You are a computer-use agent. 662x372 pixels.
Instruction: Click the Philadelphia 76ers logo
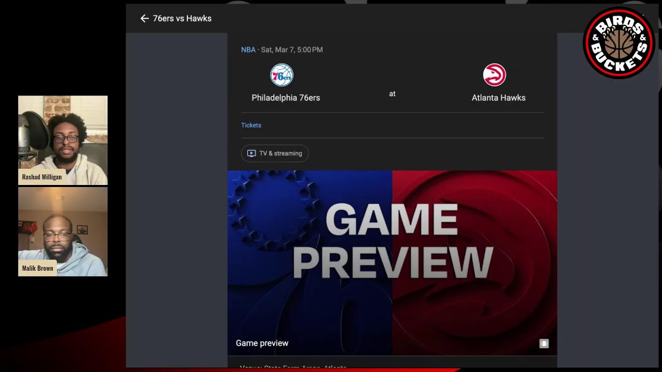click(282, 75)
